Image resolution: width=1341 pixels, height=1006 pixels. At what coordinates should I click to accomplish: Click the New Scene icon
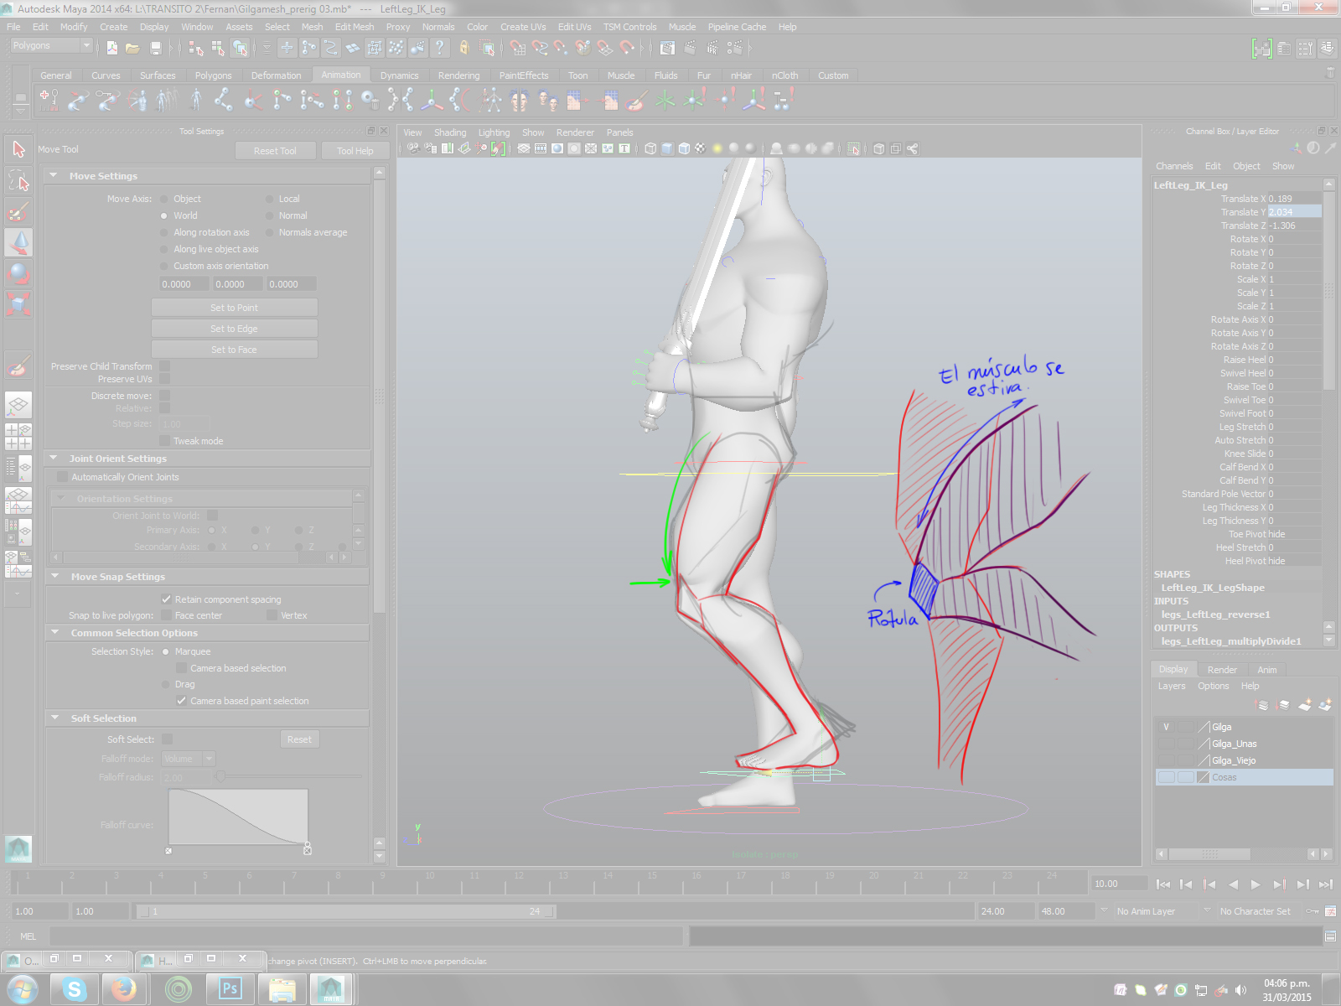coord(112,48)
